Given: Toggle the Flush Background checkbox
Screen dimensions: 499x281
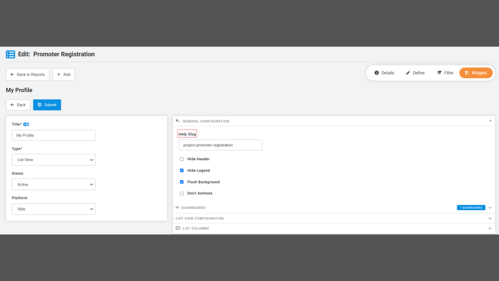Looking at the screenshot, I should (x=182, y=182).
